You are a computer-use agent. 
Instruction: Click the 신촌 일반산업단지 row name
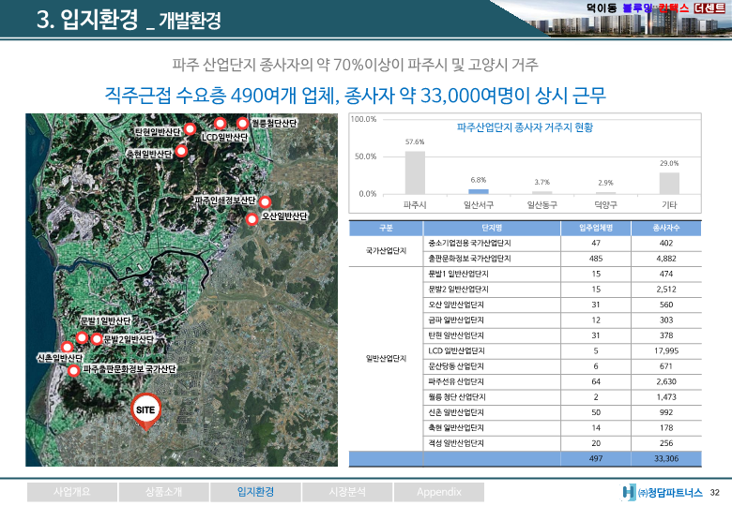point(456,412)
